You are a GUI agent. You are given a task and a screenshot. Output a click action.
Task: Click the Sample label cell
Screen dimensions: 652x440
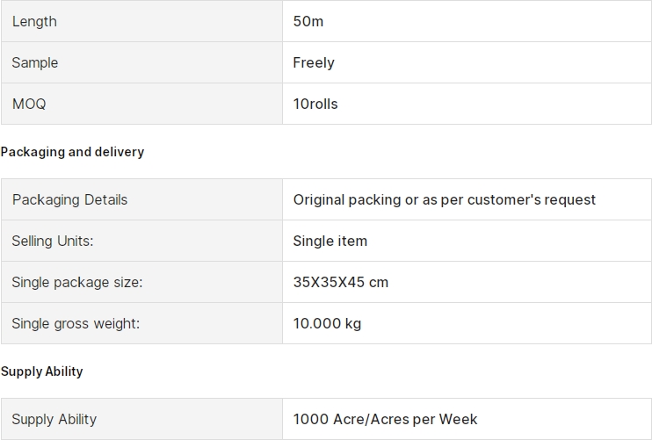point(35,62)
